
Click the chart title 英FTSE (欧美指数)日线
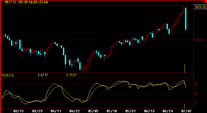click(x=27, y=2)
